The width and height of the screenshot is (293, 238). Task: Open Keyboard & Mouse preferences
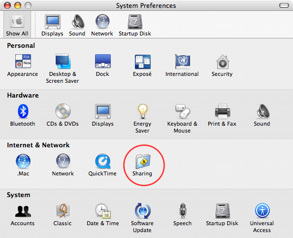coord(182,119)
